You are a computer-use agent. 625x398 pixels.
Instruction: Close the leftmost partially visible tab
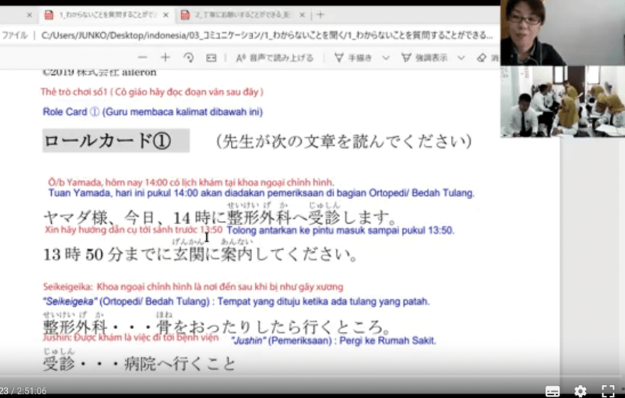click(x=30, y=15)
